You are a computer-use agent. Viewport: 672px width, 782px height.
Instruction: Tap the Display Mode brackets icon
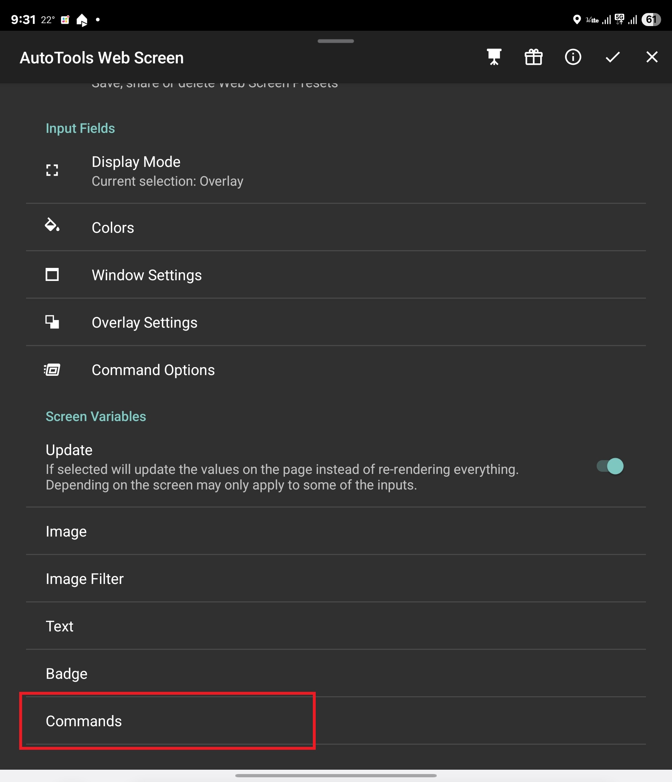[x=52, y=170]
